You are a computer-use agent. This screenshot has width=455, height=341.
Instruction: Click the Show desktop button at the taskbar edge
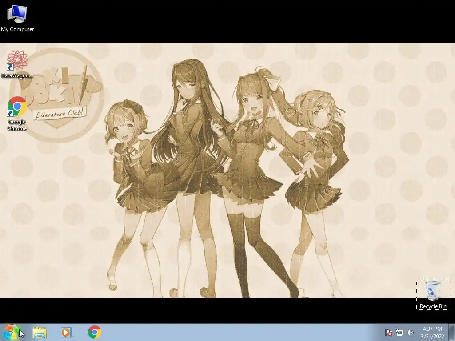click(x=452, y=333)
